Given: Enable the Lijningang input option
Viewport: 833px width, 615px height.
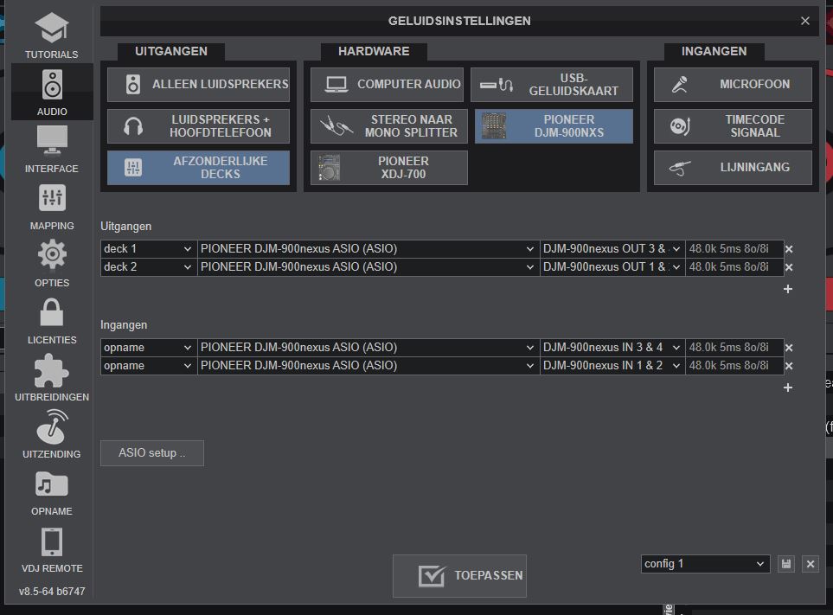Looking at the screenshot, I should pyautogui.click(x=733, y=168).
